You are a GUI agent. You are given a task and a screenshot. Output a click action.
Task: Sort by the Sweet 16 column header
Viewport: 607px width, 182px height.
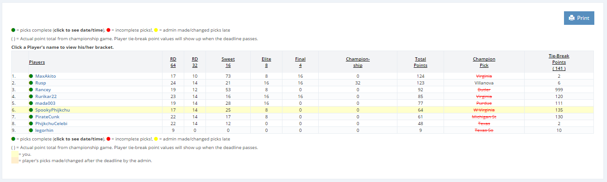click(228, 62)
